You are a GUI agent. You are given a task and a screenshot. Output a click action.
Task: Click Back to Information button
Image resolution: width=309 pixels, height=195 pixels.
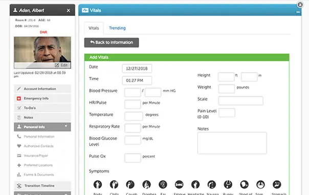112,42
